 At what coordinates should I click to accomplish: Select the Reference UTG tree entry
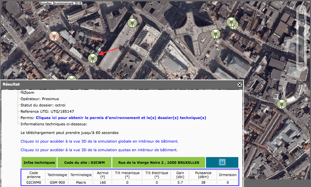coord(47,111)
